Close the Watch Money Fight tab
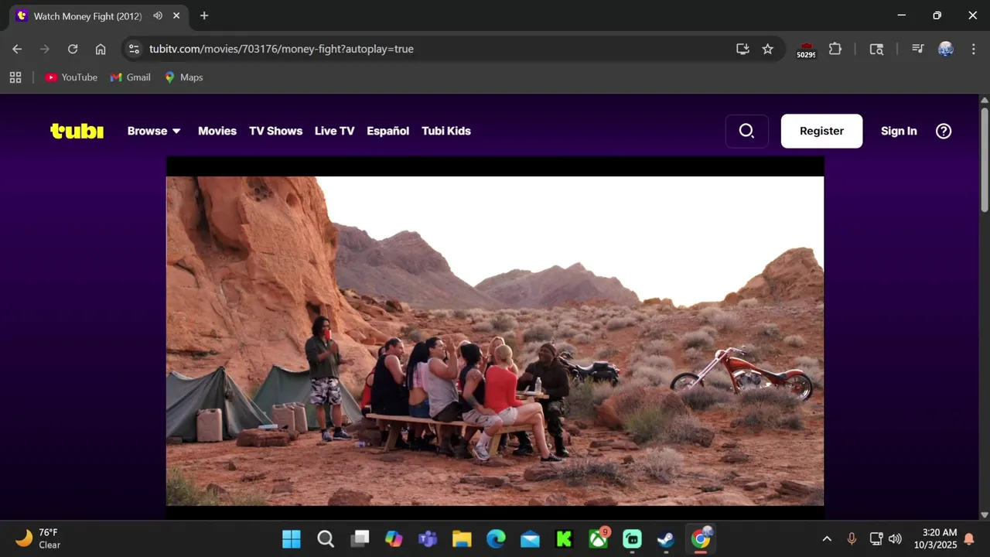This screenshot has width=990, height=557. tap(177, 15)
